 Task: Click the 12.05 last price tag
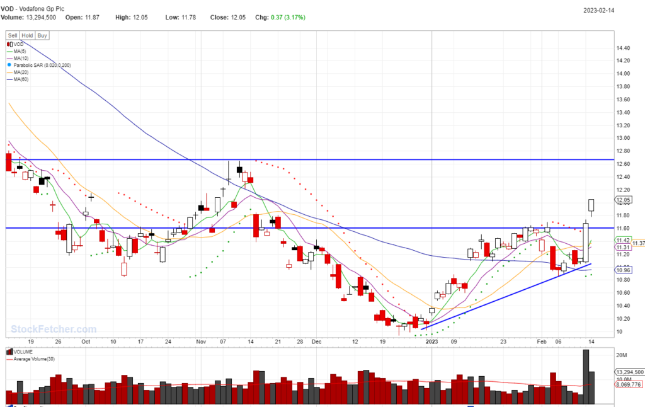point(623,200)
